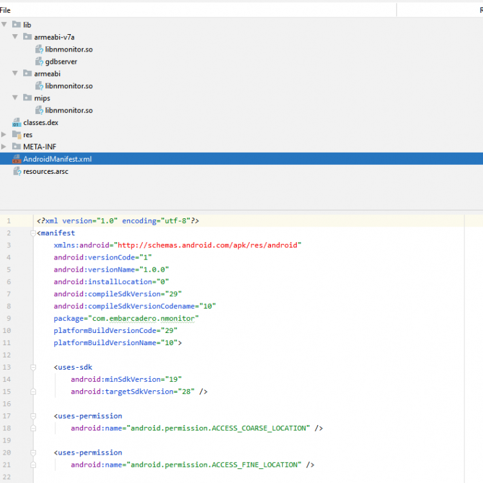Image resolution: width=483 pixels, height=483 pixels.
Task: Click the mips folder icon
Action: (28, 98)
